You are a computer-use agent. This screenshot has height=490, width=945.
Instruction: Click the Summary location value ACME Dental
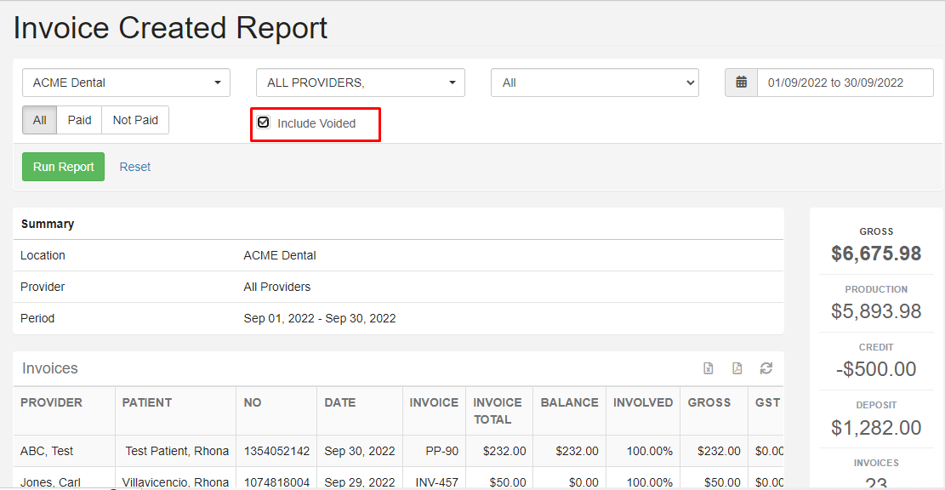(280, 255)
